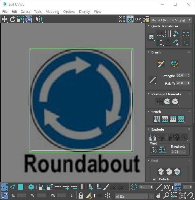The image size is (195, 200).
Task: Adjust the Strength spinner arrows
Action: coord(188,75)
